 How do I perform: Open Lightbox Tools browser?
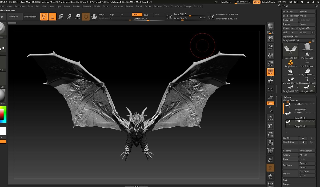(299, 36)
